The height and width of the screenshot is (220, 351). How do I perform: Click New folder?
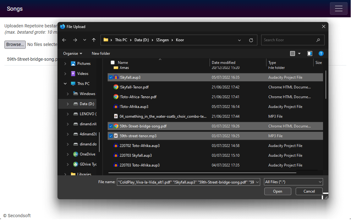(101, 54)
